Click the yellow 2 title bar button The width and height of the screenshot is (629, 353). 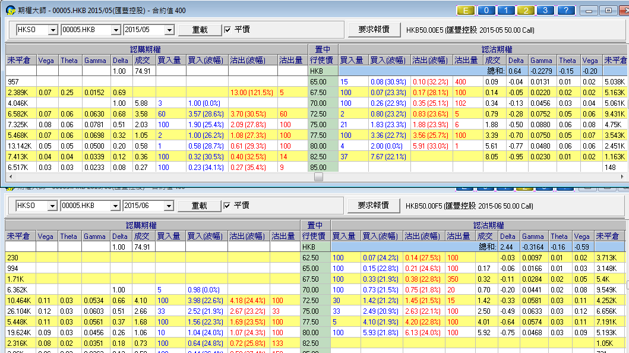click(526, 10)
